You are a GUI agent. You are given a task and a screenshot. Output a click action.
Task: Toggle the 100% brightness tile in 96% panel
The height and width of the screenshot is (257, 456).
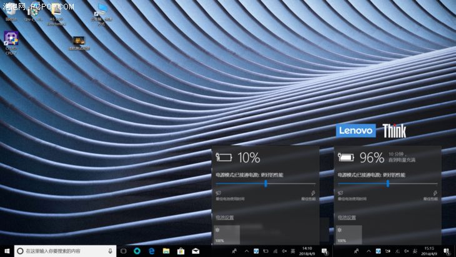pyautogui.click(x=349, y=235)
